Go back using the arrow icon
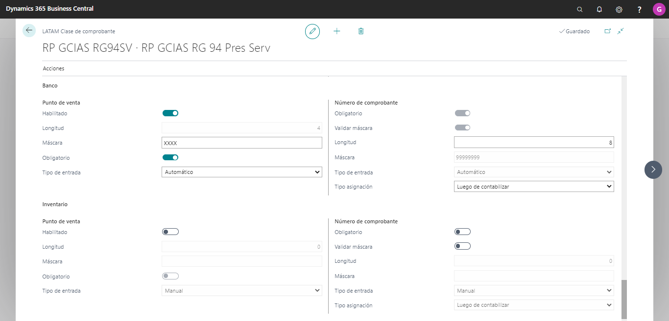 (29, 31)
